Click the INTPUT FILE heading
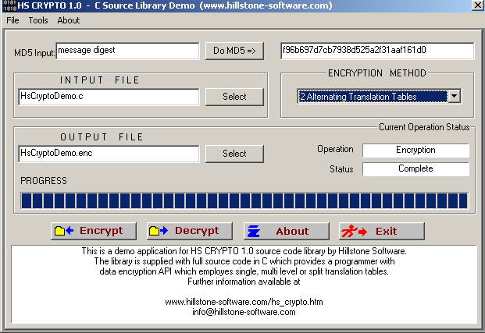This screenshot has height=333, width=485. [x=100, y=80]
